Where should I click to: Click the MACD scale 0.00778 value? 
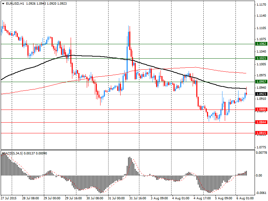coord(261,153)
